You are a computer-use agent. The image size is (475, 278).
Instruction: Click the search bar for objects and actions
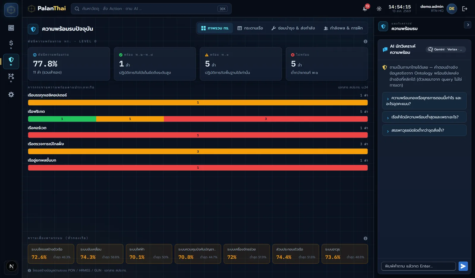pos(151,9)
